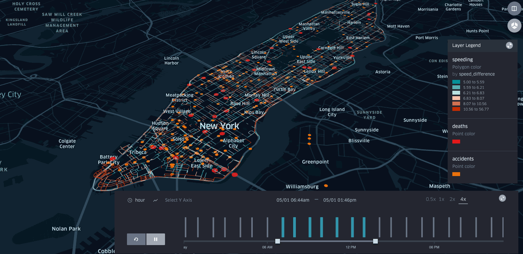Click the 5.59 to 6.21 color swatch
The width and height of the screenshot is (523, 254).
point(456,88)
